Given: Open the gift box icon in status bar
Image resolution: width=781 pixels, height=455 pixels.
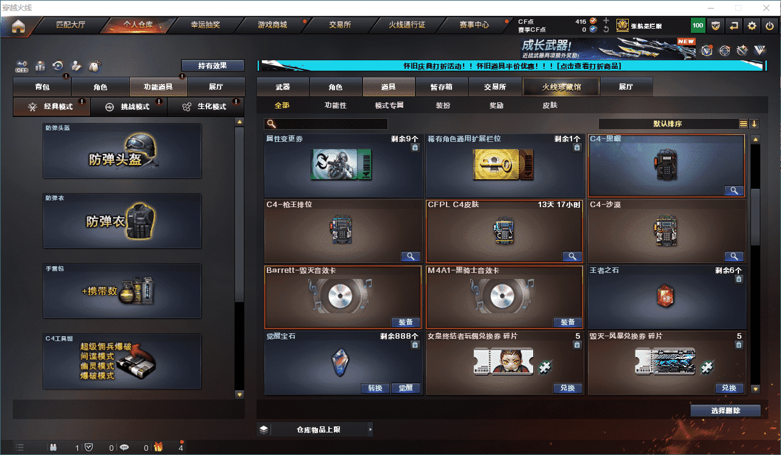Looking at the screenshot, I should [x=158, y=447].
